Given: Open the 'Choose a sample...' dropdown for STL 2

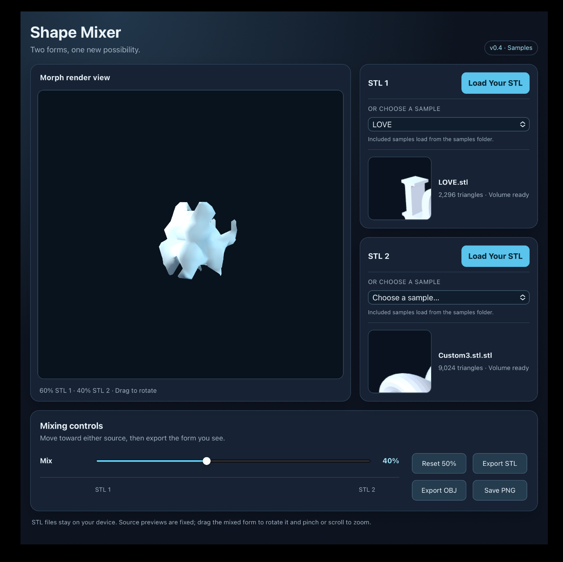Looking at the screenshot, I should (x=449, y=298).
